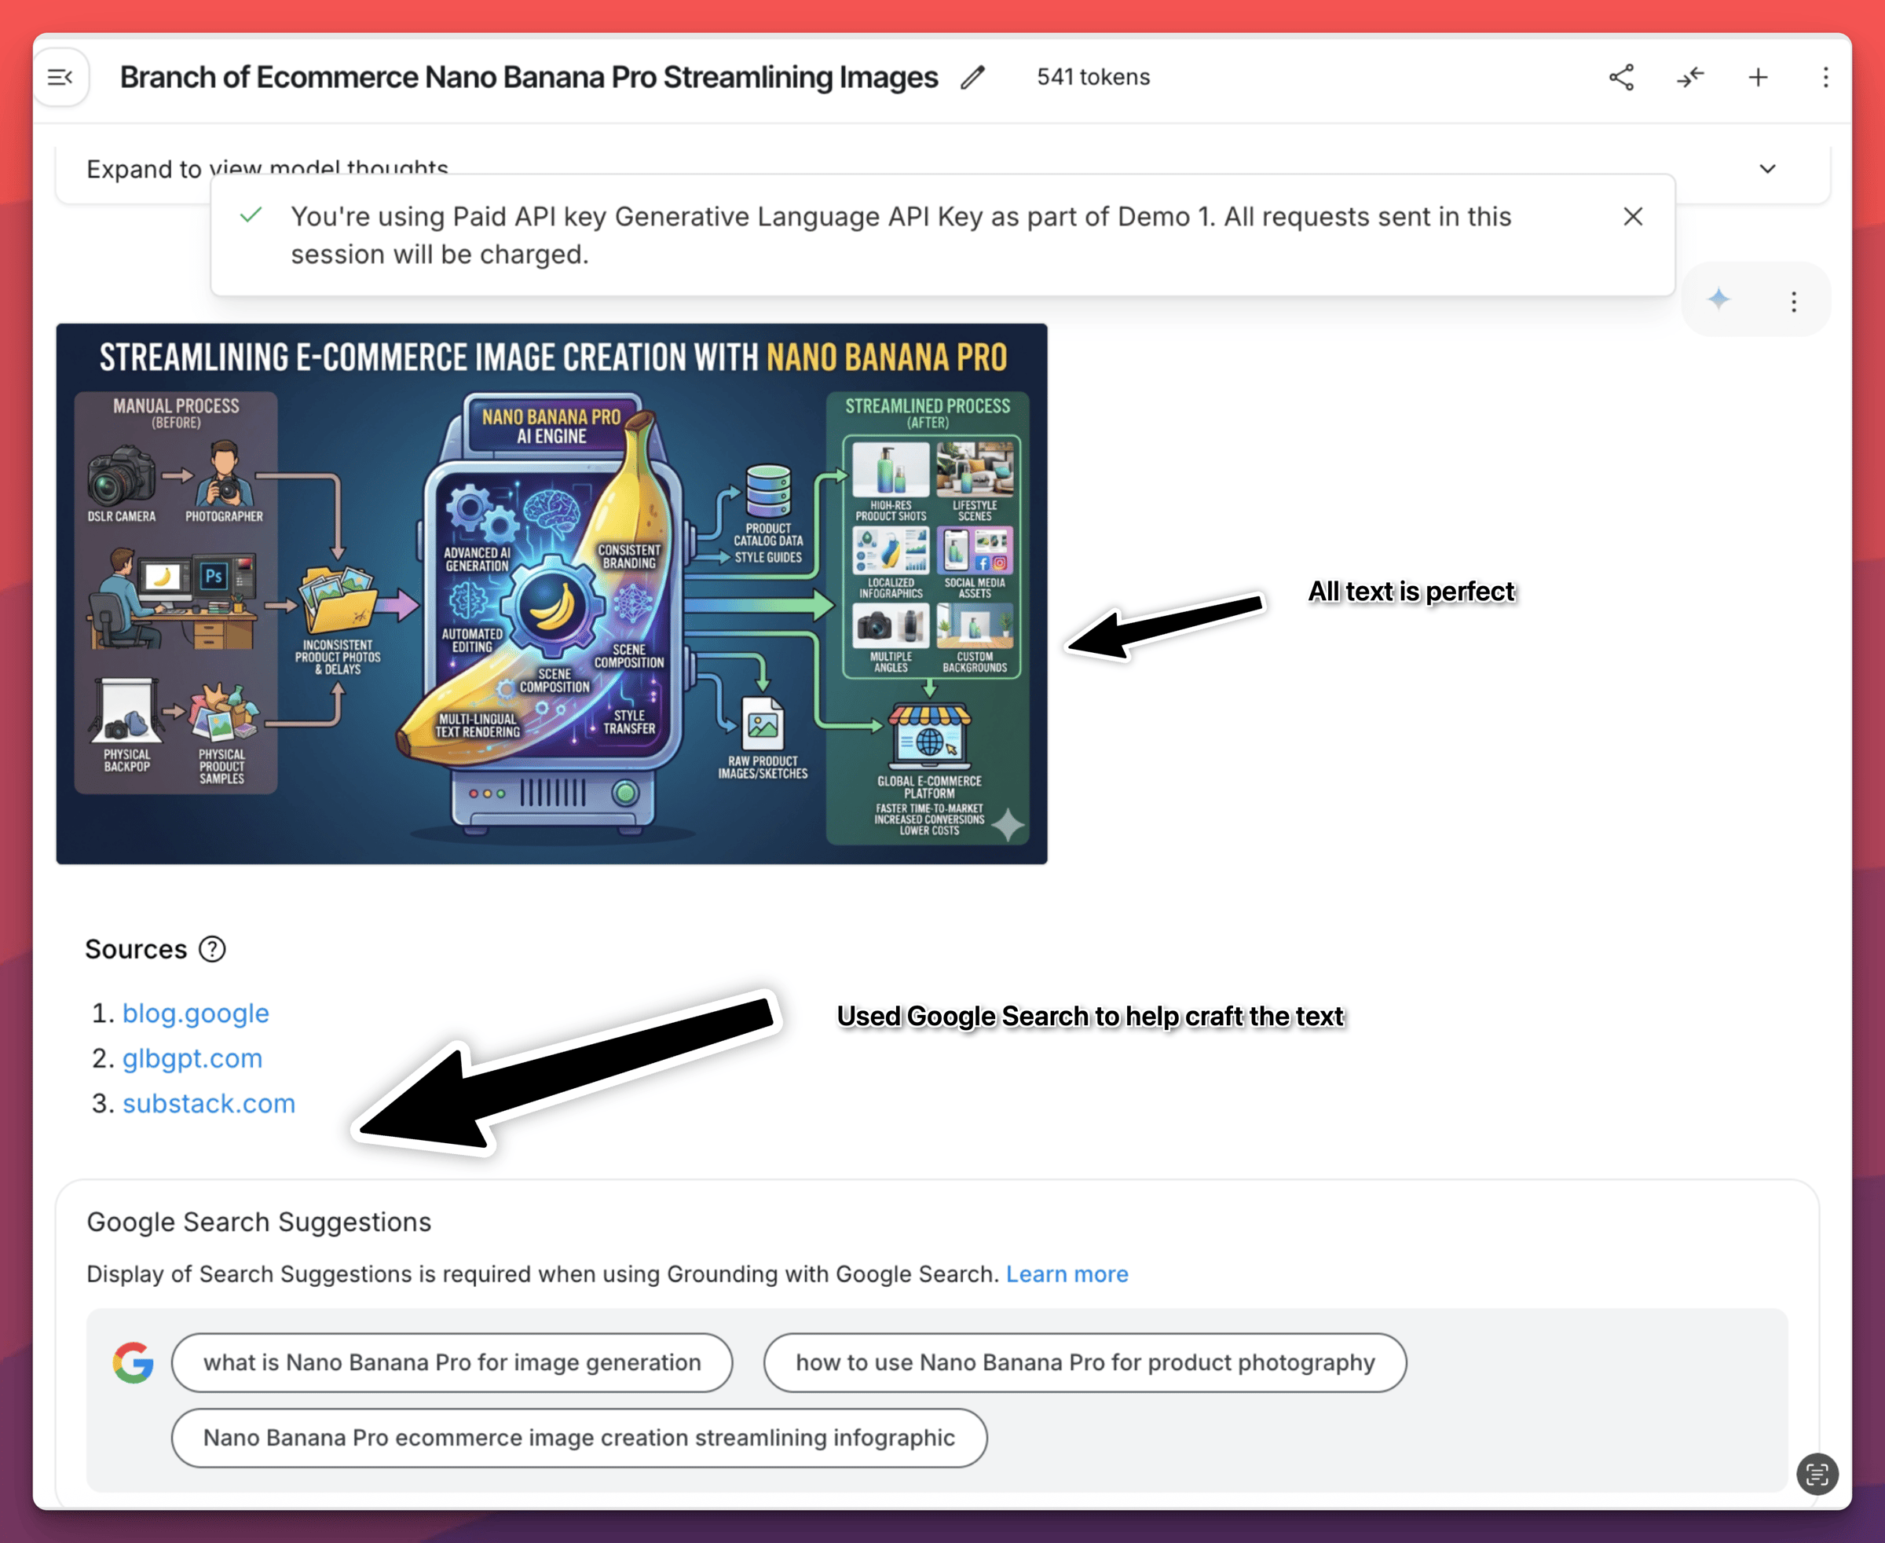Share this prompt via share icon
Screen dimensions: 1885x1543
(x=1622, y=77)
